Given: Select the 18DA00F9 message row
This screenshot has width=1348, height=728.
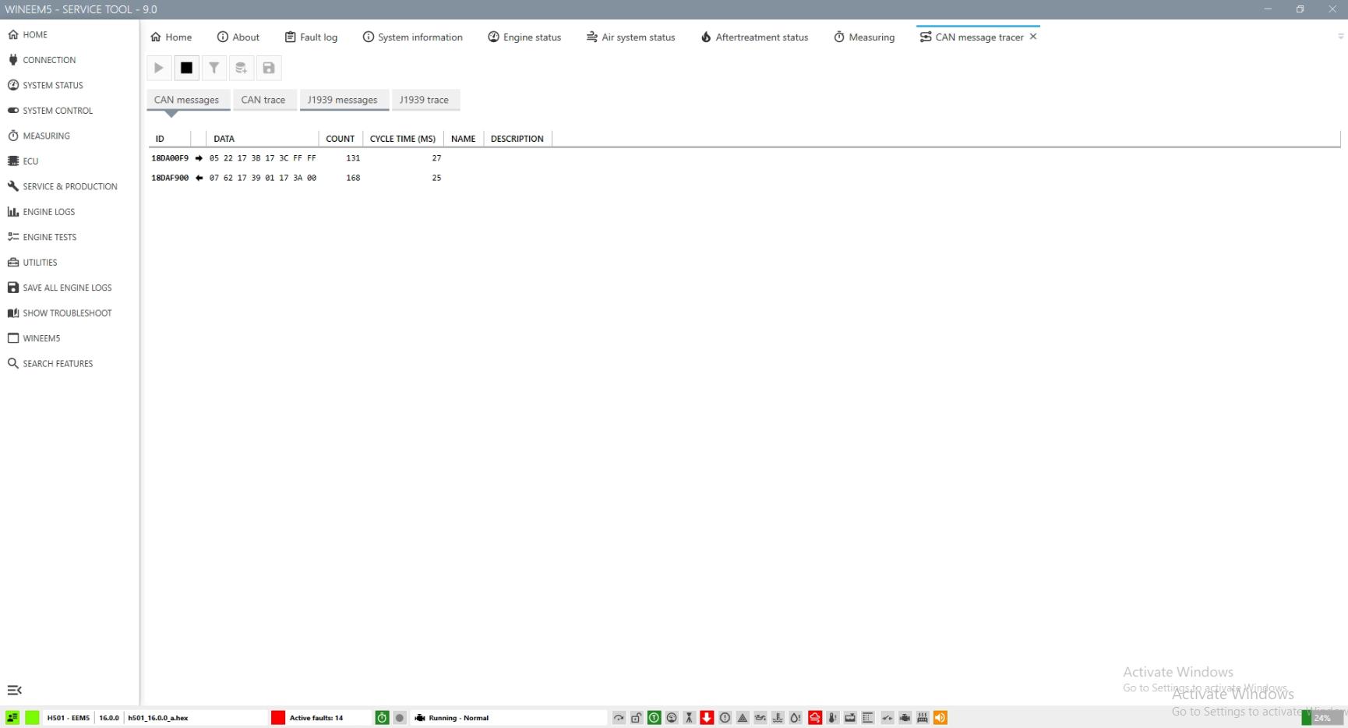Looking at the screenshot, I should (170, 158).
